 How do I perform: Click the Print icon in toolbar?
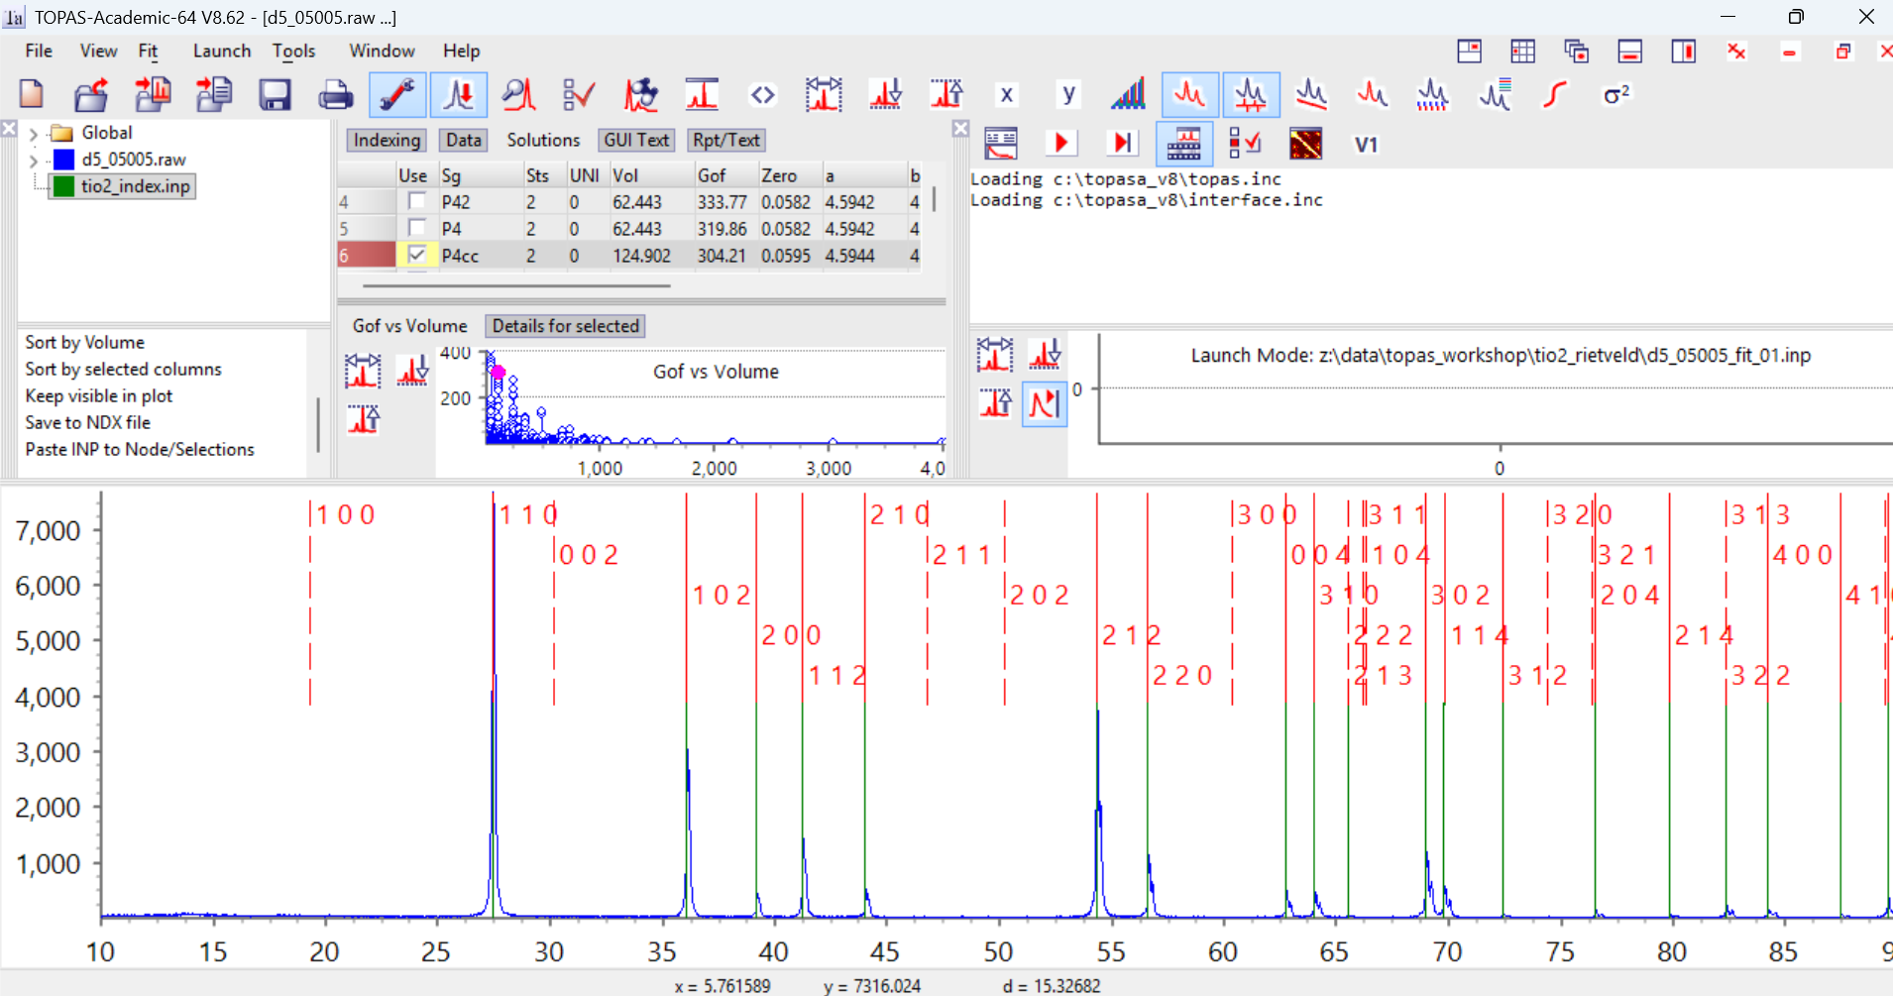pos(335,95)
